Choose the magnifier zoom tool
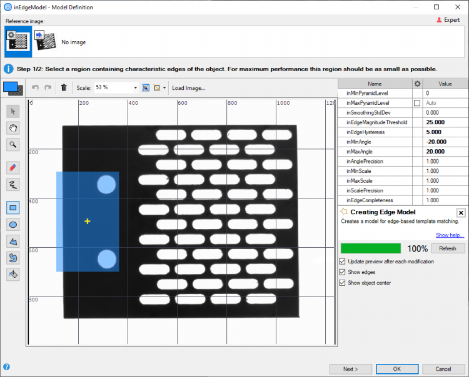469x377 pixels. pos(13,145)
